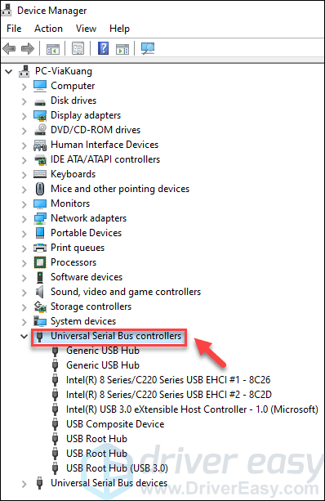
Task: Select USB Root Hub (USB 3.0)
Action: (117, 468)
